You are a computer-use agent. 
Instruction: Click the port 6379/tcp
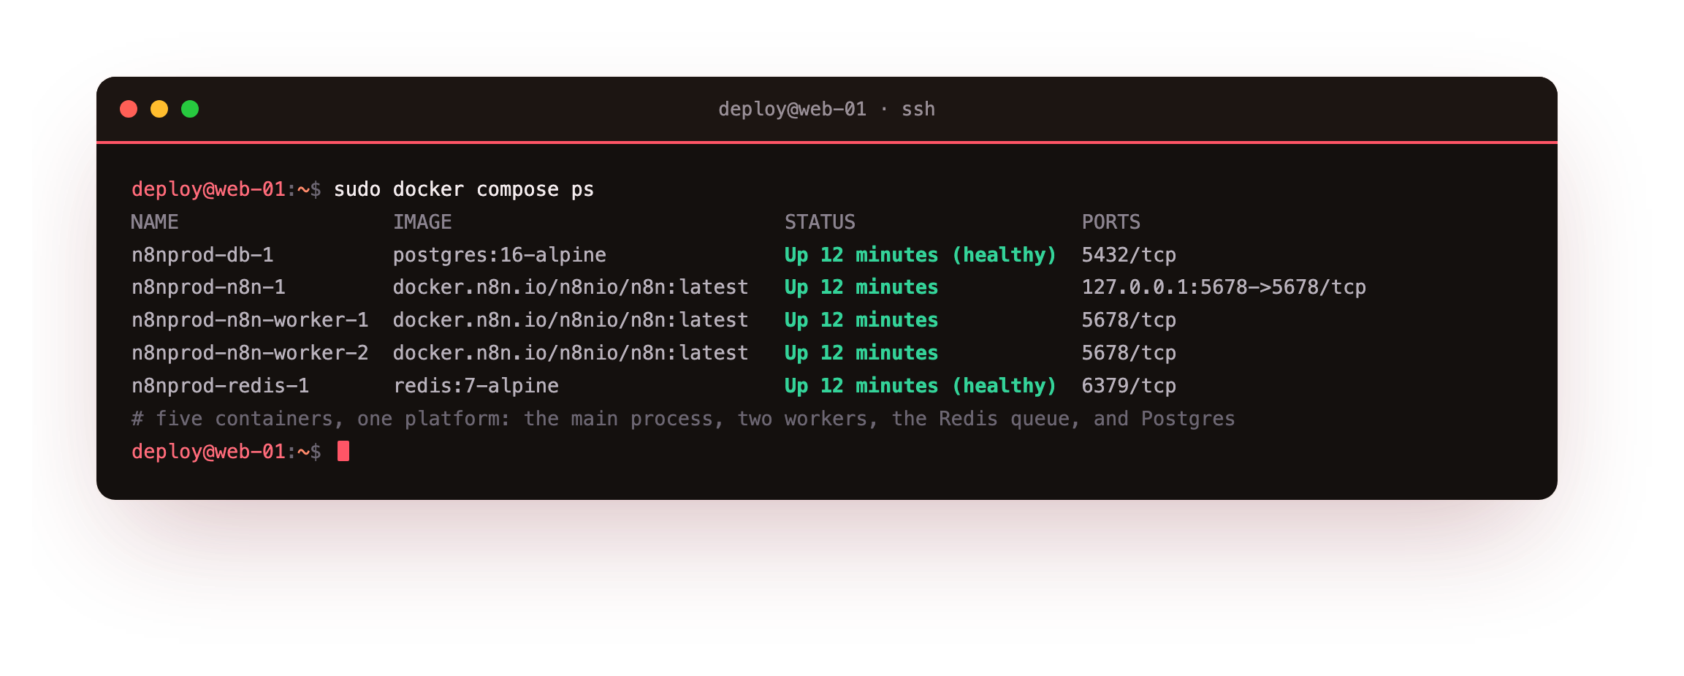pyautogui.click(x=1129, y=386)
